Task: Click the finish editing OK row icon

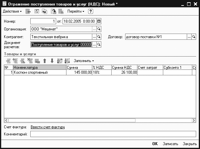Action: 37,61
